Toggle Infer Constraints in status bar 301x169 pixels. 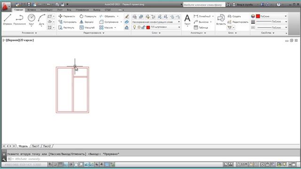pyautogui.click(x=50, y=164)
